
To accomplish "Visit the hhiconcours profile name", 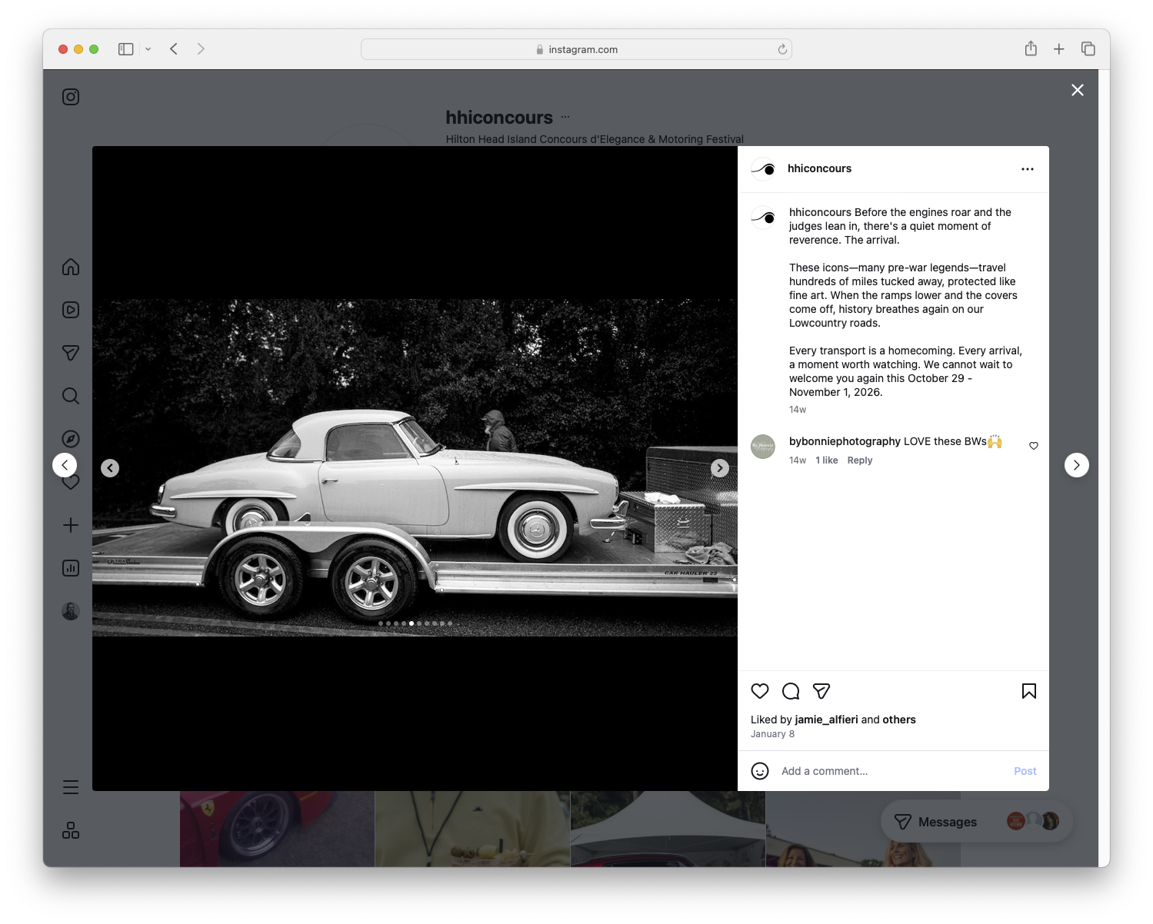I will coord(819,168).
